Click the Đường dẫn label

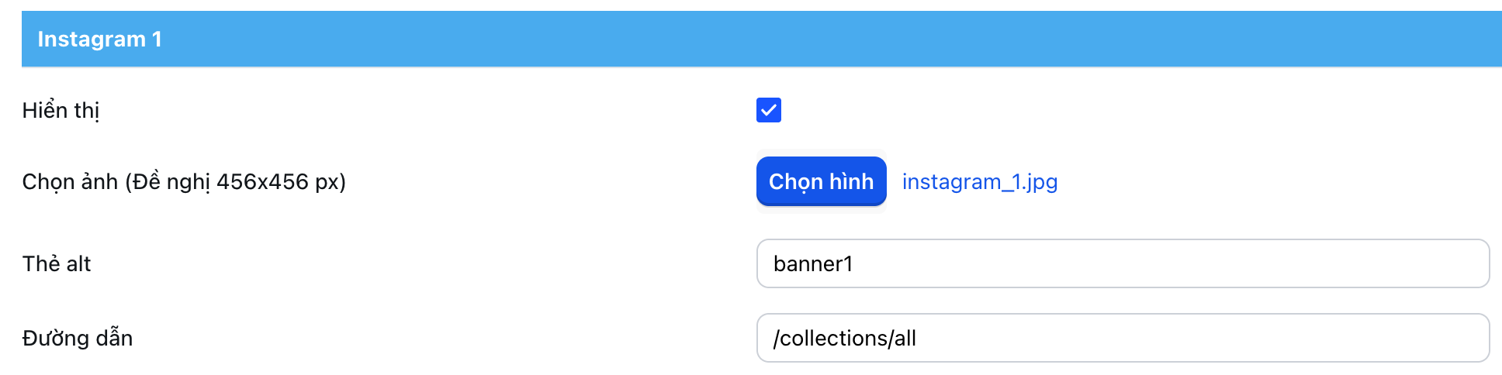(78, 339)
